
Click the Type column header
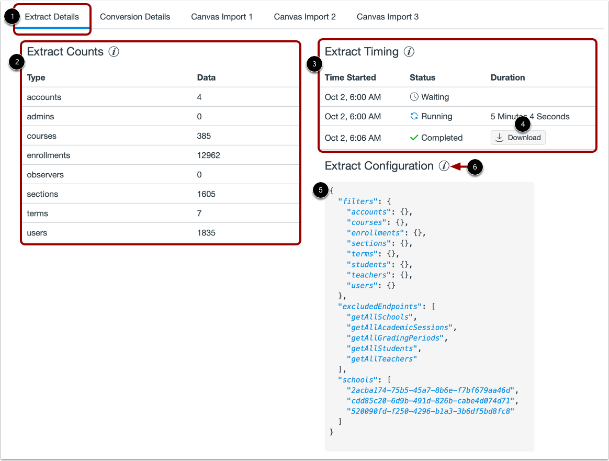coord(36,77)
